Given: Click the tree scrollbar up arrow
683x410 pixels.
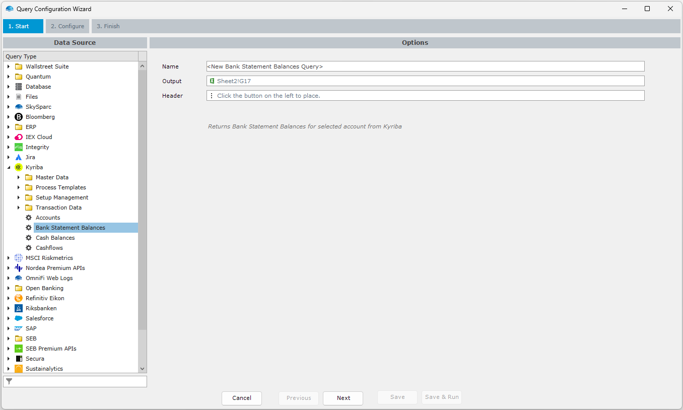Looking at the screenshot, I should pos(142,66).
